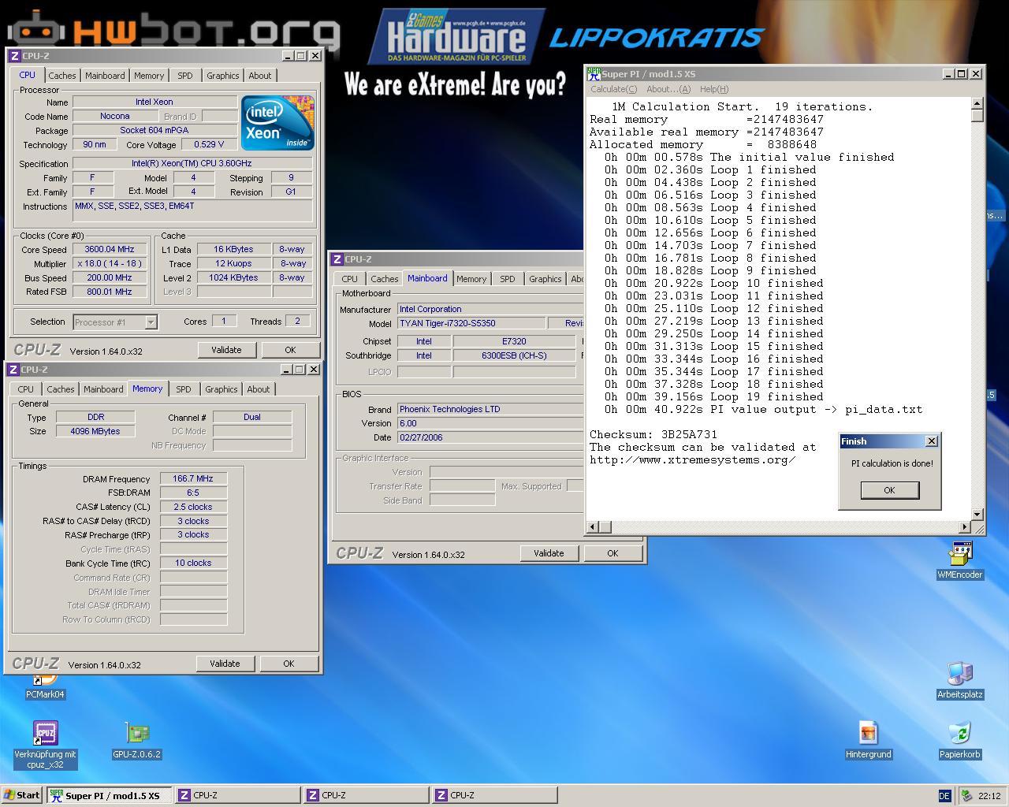1009x807 pixels.
Task: Click Super PI scroll down arrow
Action: point(977,514)
